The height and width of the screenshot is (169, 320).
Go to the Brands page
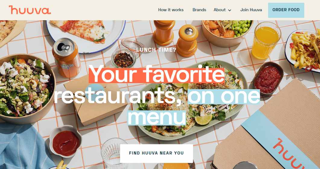(x=199, y=10)
